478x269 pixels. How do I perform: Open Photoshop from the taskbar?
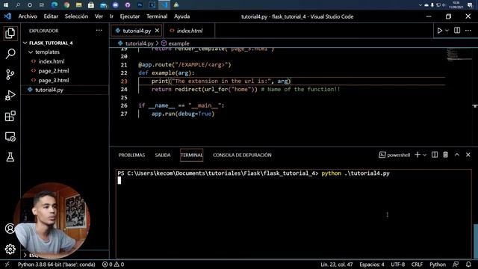click(140, 5)
